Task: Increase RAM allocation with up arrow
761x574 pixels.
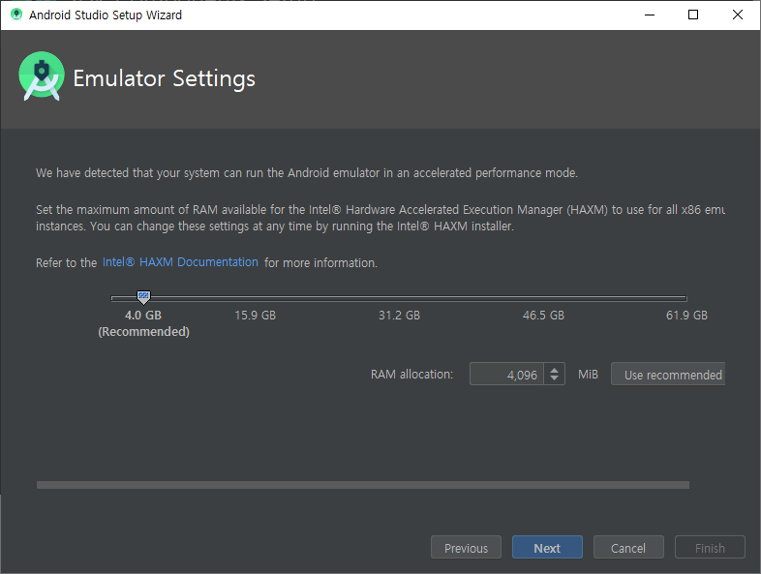Action: click(x=554, y=369)
